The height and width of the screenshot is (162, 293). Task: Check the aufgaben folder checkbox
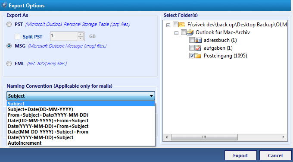coord(192,48)
